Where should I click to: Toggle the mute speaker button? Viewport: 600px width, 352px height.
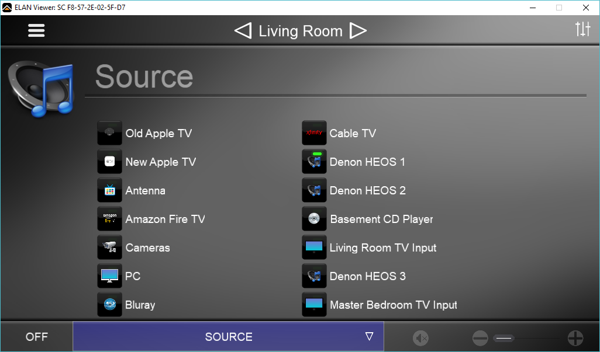pyautogui.click(x=420, y=337)
